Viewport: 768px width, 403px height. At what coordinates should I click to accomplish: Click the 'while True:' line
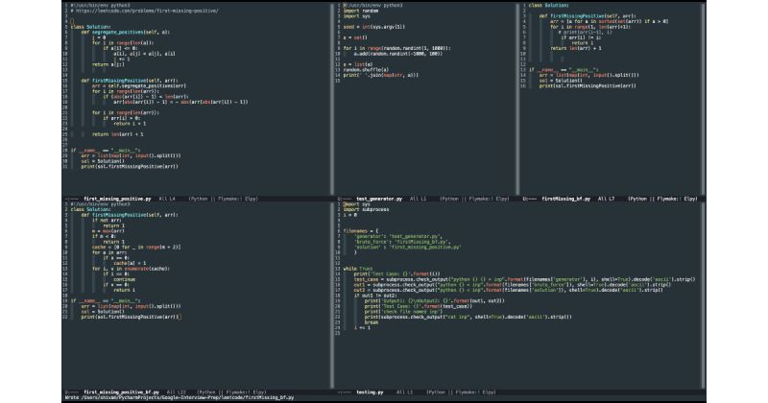[358, 269]
